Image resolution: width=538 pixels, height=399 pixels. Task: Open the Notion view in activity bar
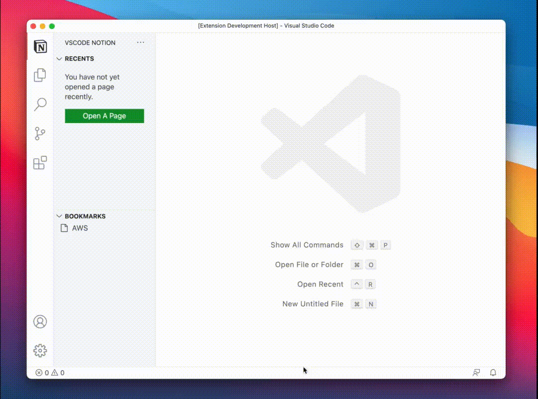[x=40, y=46]
